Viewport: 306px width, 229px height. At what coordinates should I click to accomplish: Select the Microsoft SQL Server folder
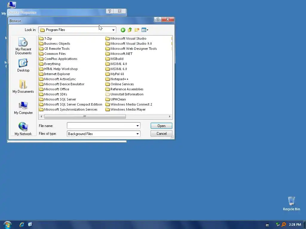pos(57,99)
